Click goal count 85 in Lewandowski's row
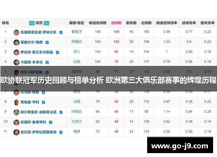 click(x=116, y=52)
